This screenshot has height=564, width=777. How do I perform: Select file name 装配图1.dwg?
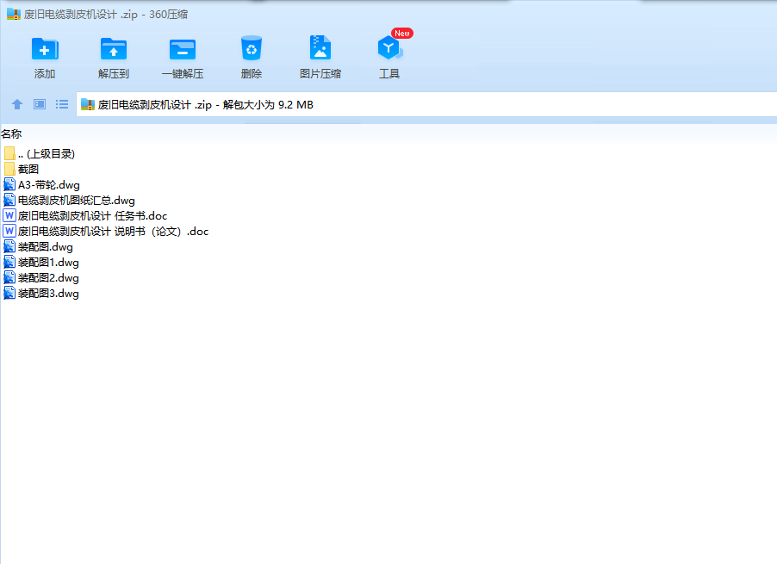tap(48, 263)
